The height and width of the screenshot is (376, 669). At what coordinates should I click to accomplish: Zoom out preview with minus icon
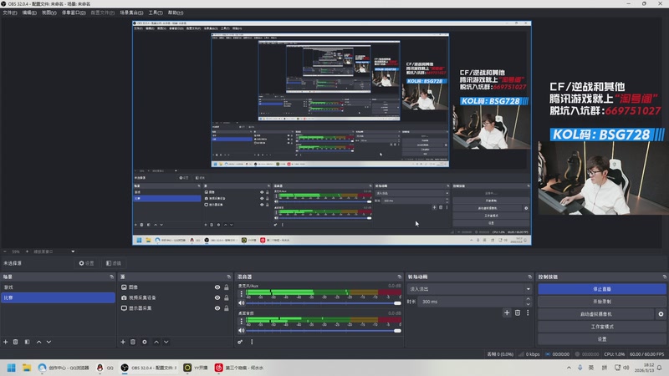[x=5, y=252]
